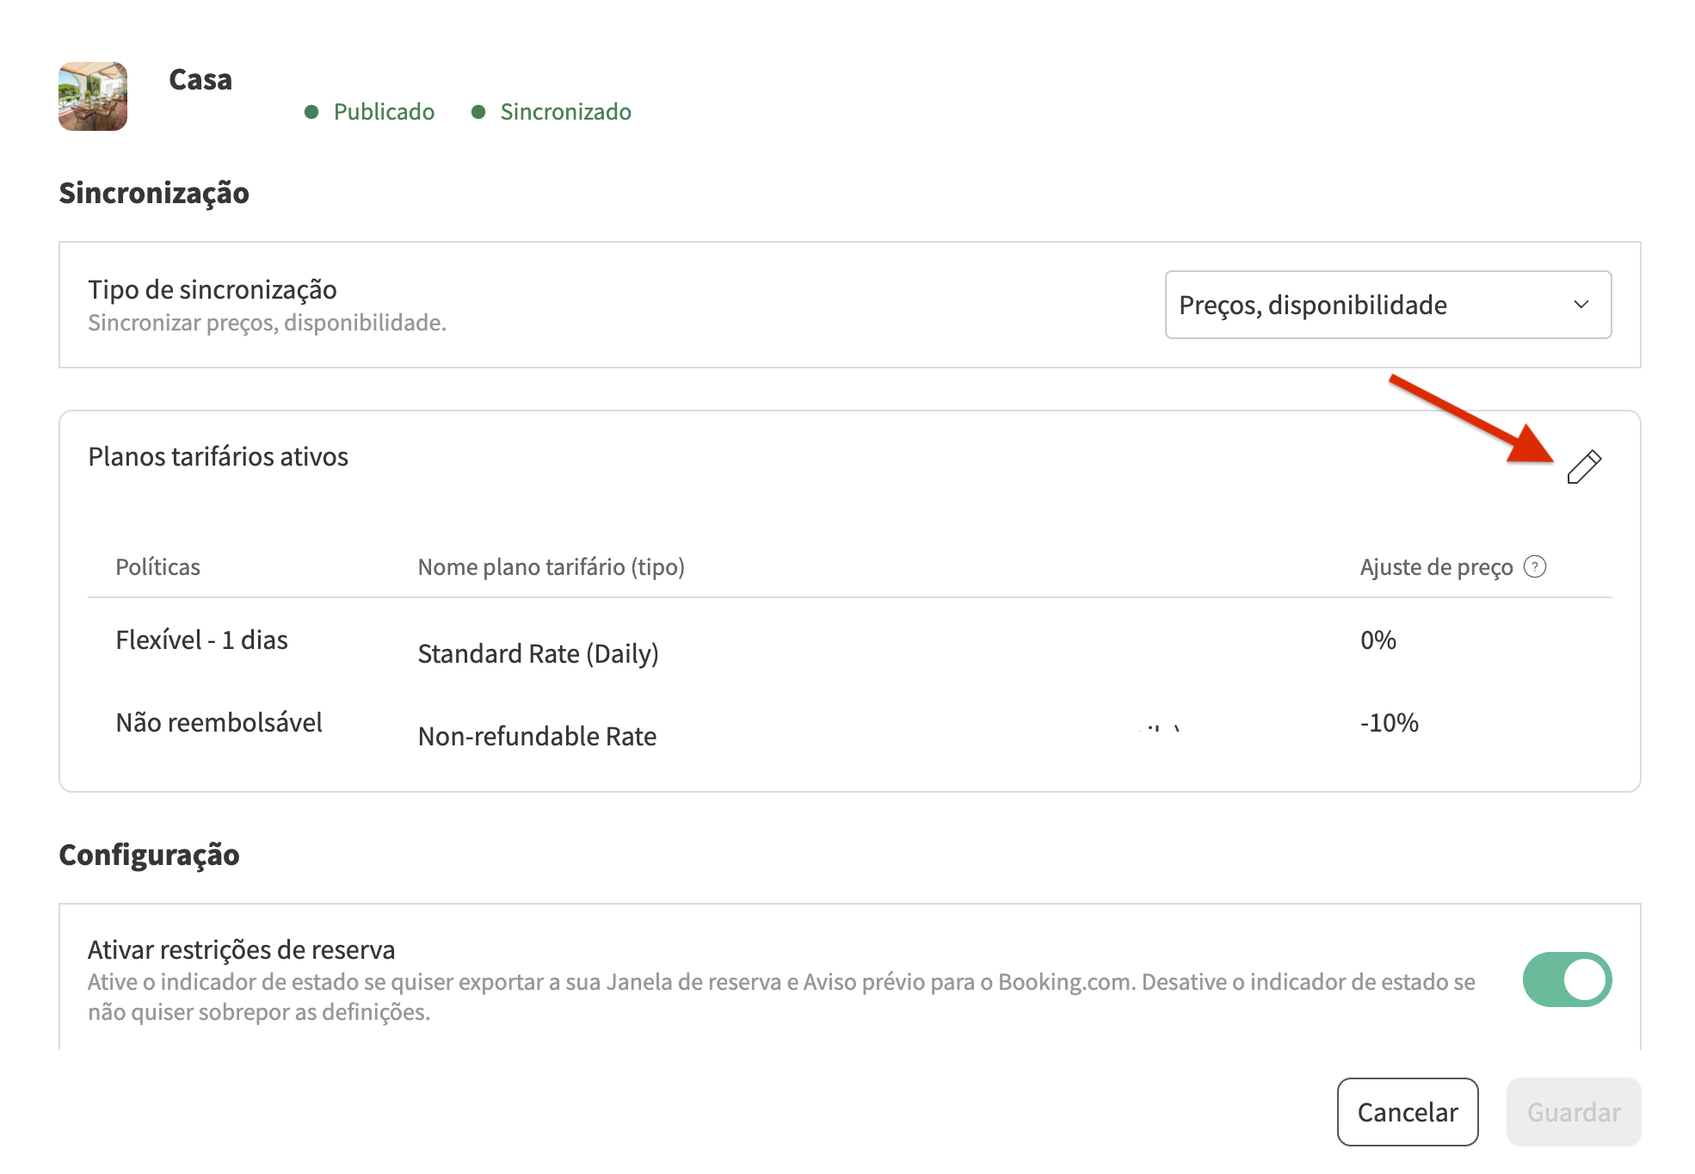Click the dropdown chevron arrow
Screen dimensions: 1695x1174
(1581, 305)
